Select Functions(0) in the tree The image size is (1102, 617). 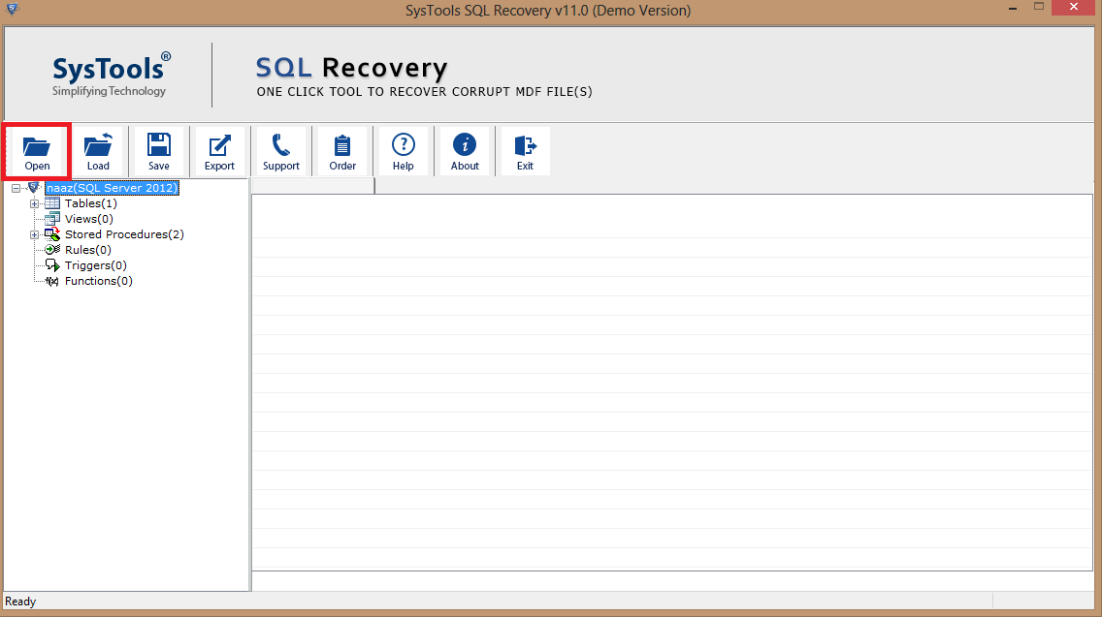tap(98, 281)
